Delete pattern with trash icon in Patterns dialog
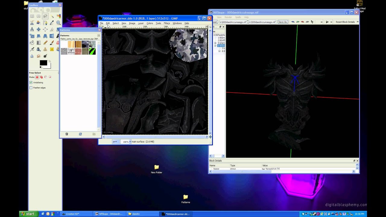Screen dimensions: 386x217 pos(67,134)
